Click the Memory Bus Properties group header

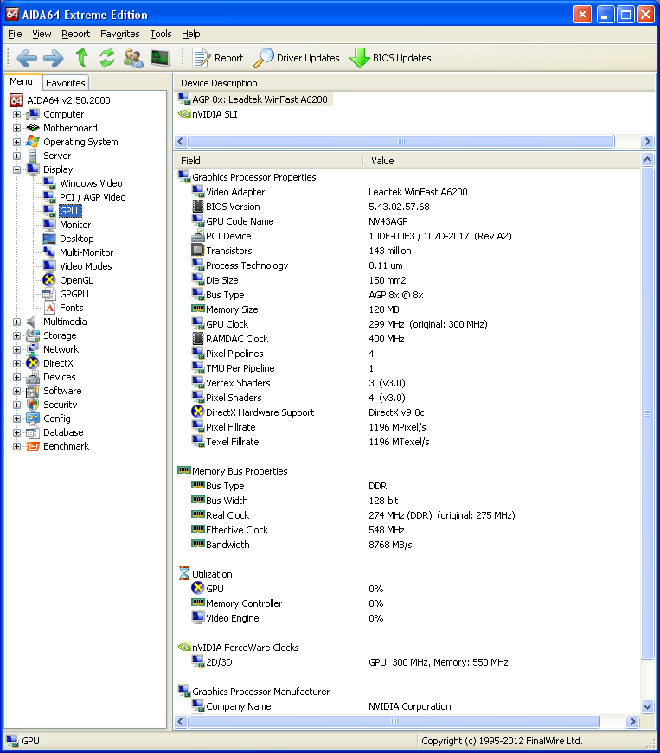click(x=233, y=471)
